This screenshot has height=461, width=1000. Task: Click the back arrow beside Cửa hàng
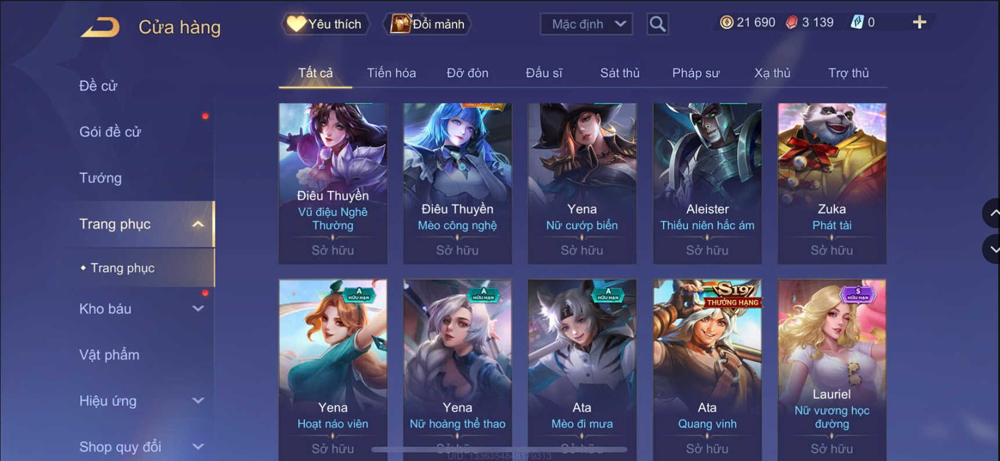tap(100, 27)
